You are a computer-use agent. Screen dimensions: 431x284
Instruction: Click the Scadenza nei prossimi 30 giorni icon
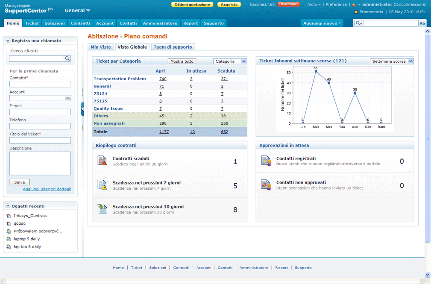click(x=102, y=209)
